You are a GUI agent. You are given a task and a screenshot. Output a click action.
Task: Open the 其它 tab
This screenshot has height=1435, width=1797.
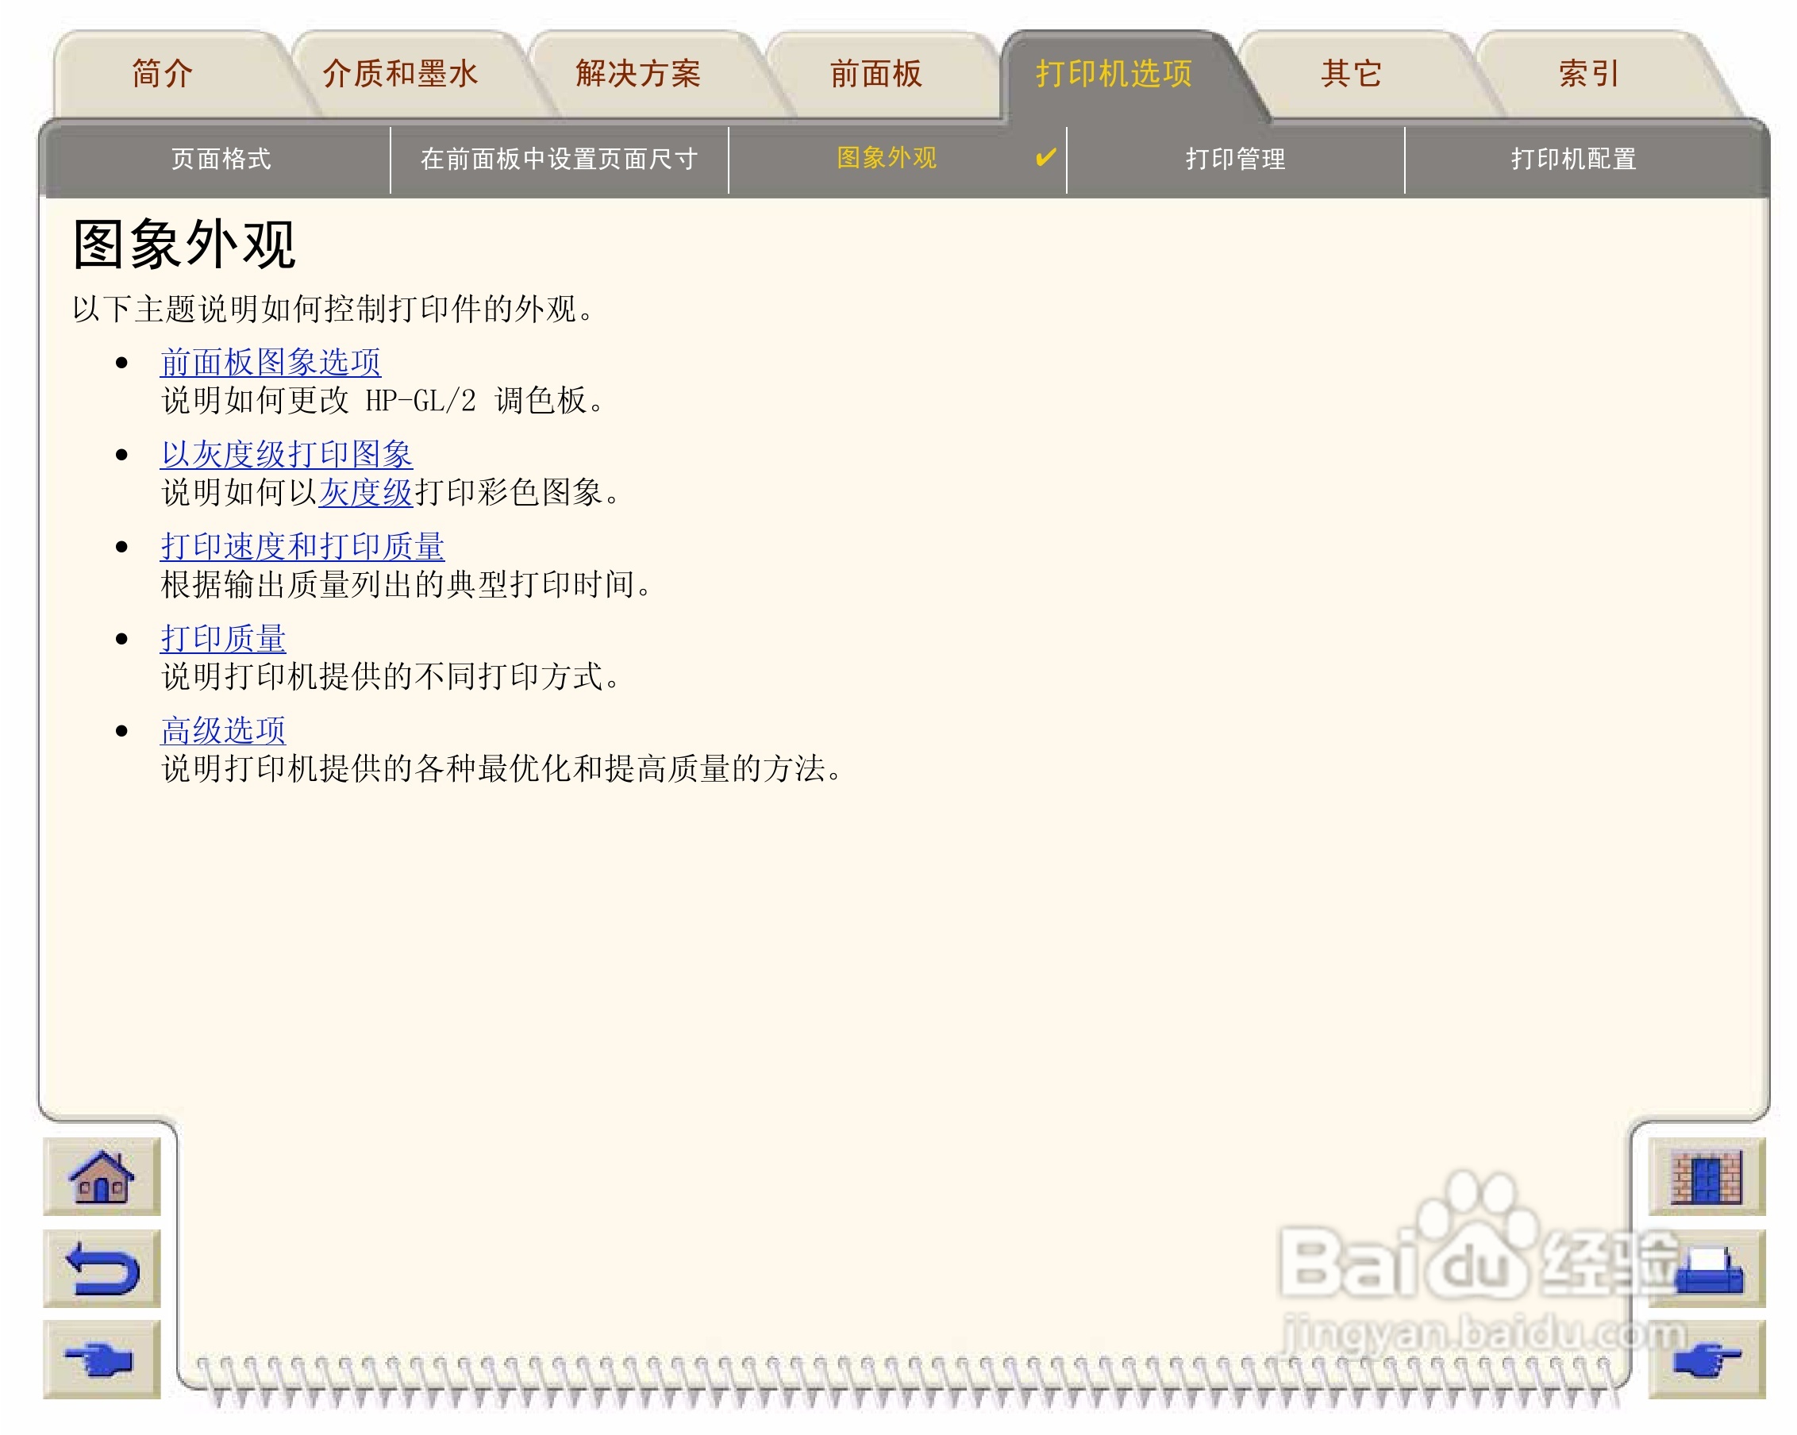[1351, 74]
